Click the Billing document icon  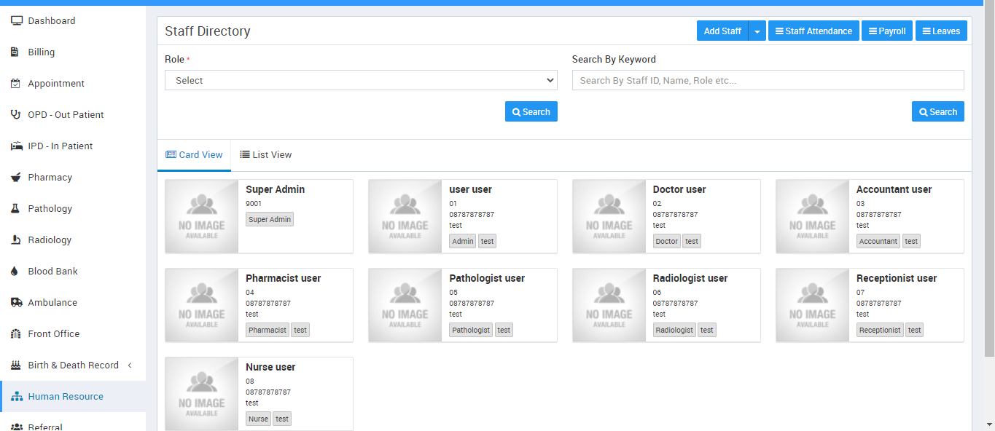tap(15, 52)
